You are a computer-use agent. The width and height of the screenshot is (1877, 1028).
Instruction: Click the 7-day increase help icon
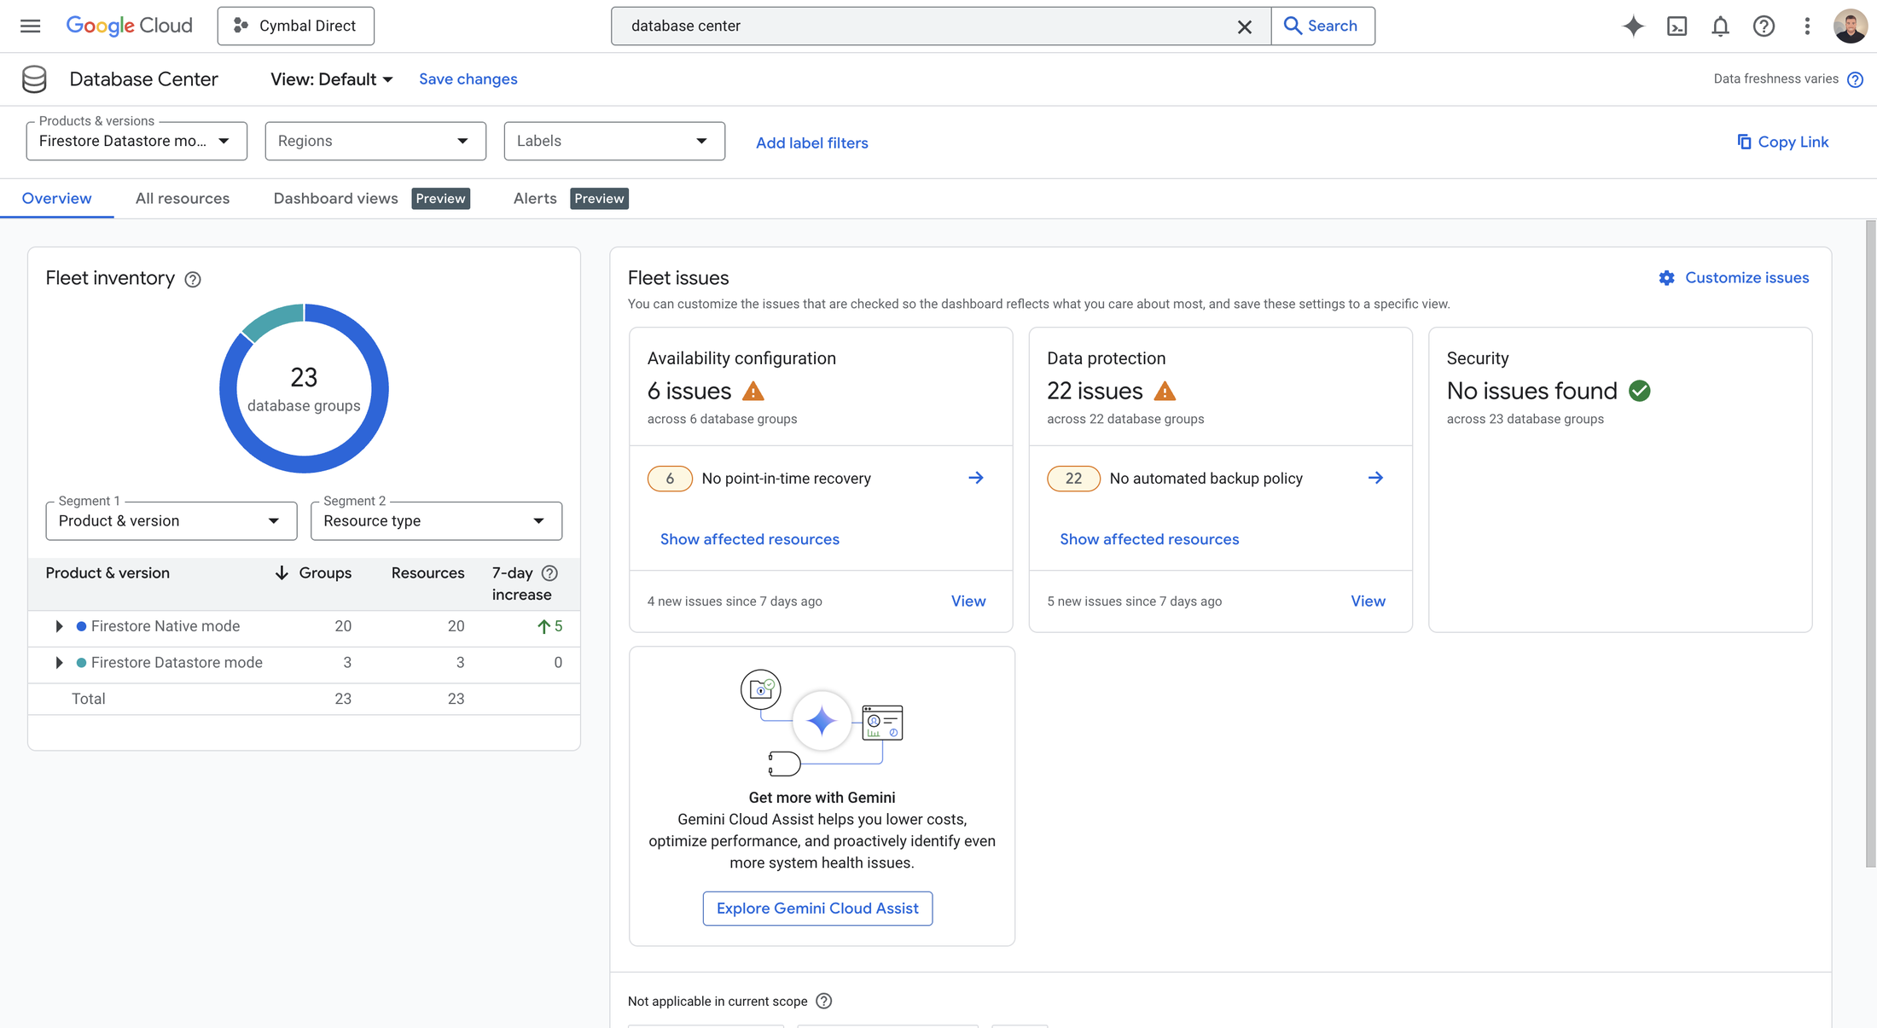[550, 573]
